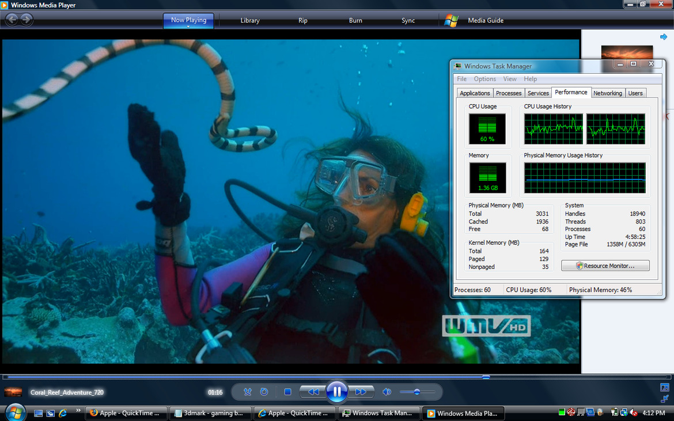This screenshot has width=674, height=421.
Task: Open the Services tab in Task Manager
Action: pyautogui.click(x=538, y=93)
